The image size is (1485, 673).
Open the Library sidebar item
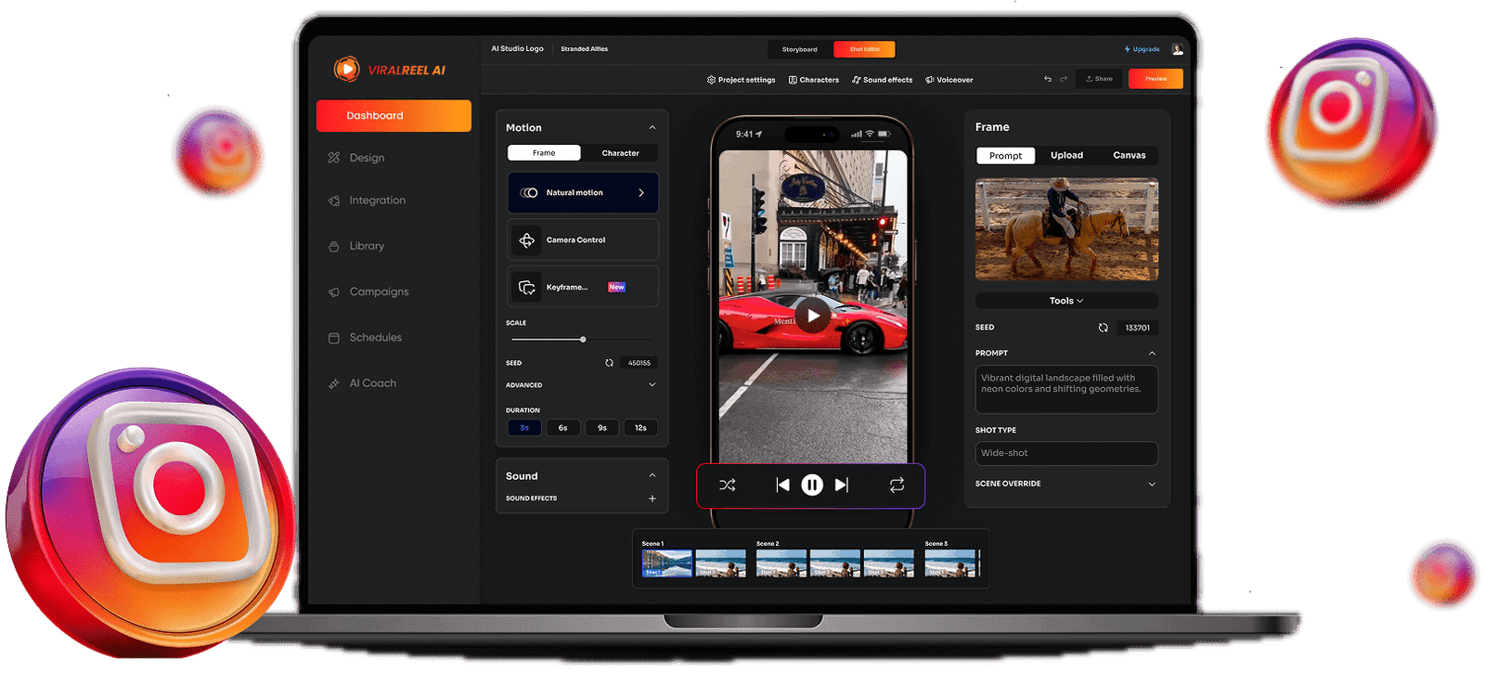[356, 246]
